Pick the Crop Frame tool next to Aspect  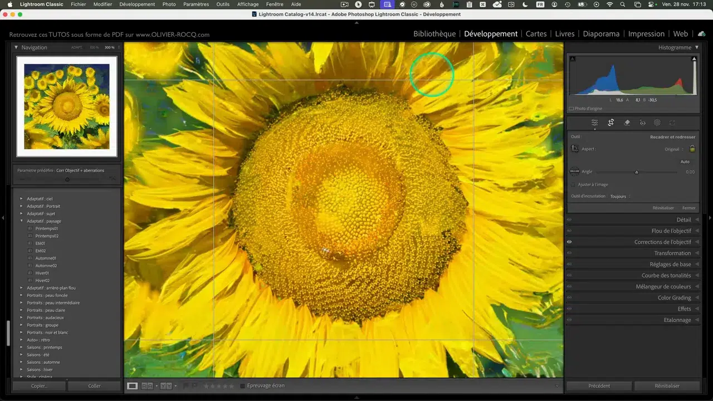[x=574, y=149]
